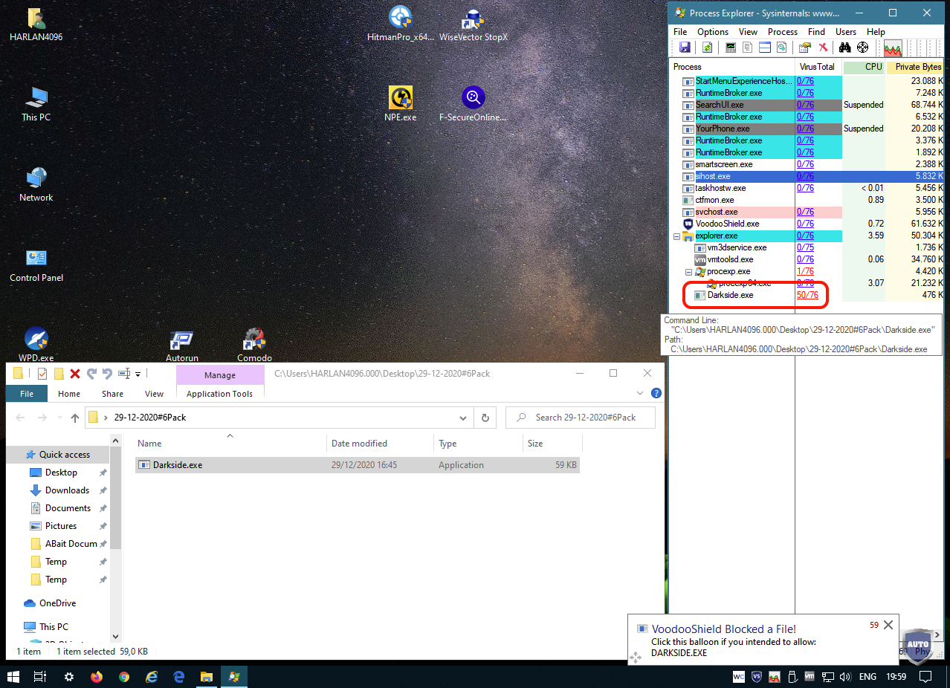Screen dimensions: 950x688
Task: Select the Autorun desktop shortcut
Action: coord(182,344)
